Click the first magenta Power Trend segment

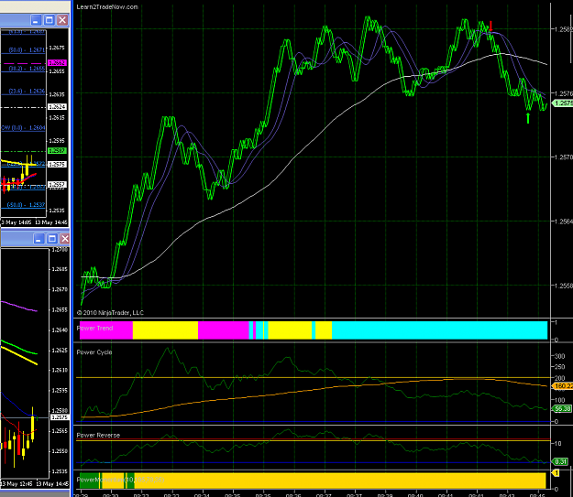click(106, 330)
